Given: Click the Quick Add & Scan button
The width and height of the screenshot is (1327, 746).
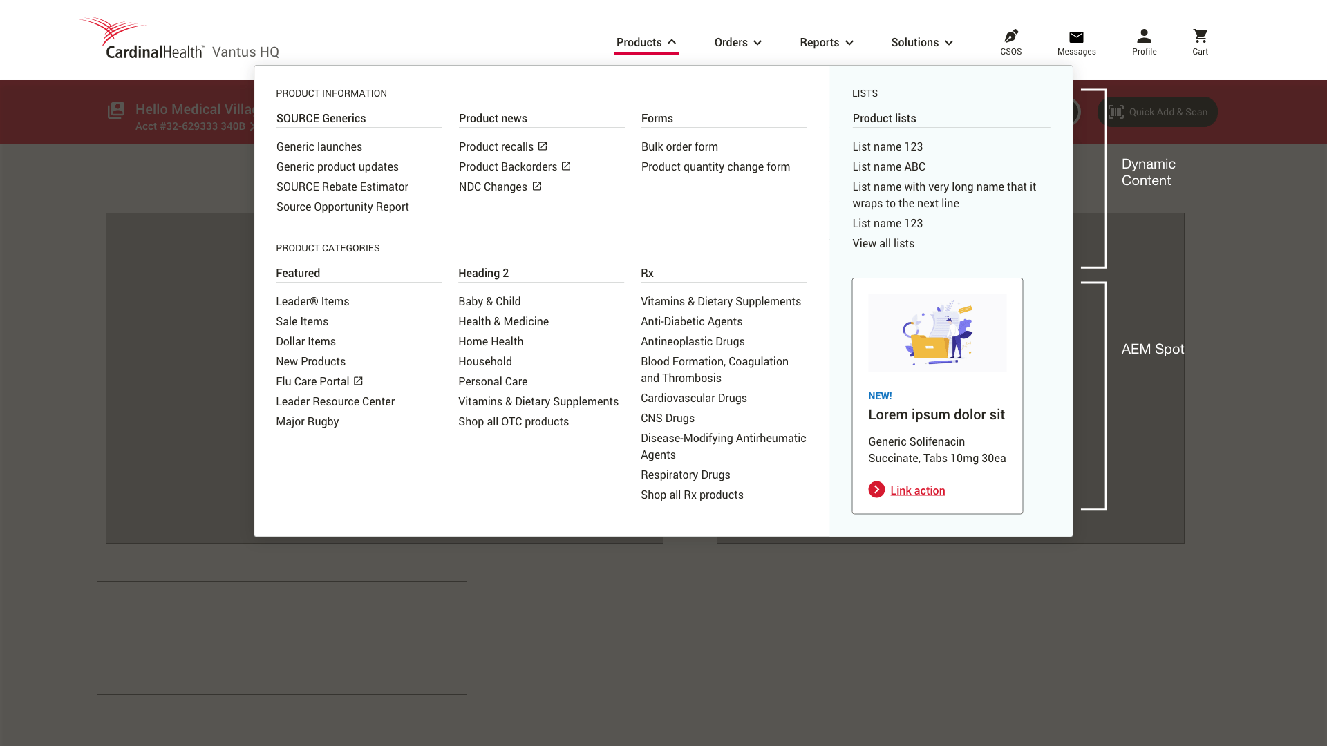Looking at the screenshot, I should pyautogui.click(x=1158, y=112).
